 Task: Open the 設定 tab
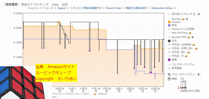click(65, 4)
